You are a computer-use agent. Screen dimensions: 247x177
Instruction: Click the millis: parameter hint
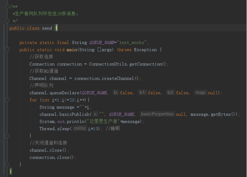(x=80, y=128)
